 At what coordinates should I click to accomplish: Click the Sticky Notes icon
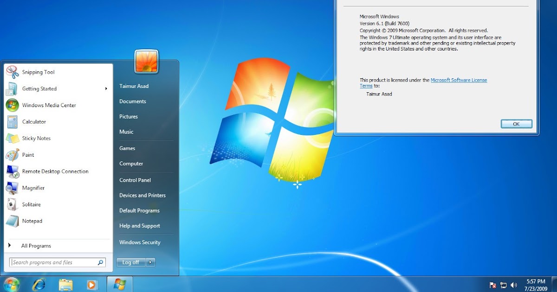[x=12, y=138]
